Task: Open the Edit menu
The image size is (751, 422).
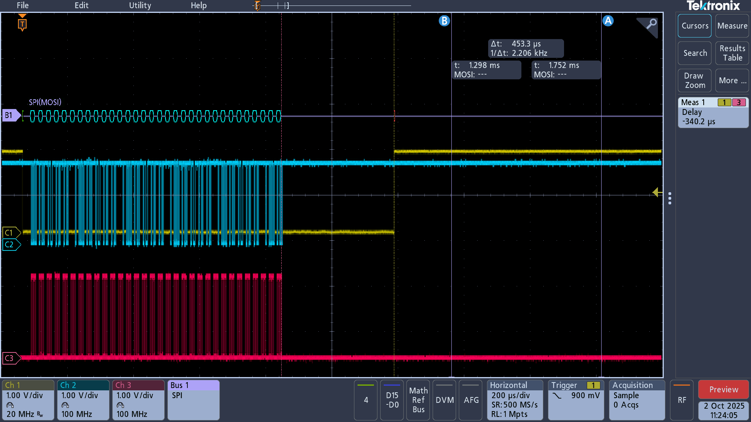Action: click(81, 5)
